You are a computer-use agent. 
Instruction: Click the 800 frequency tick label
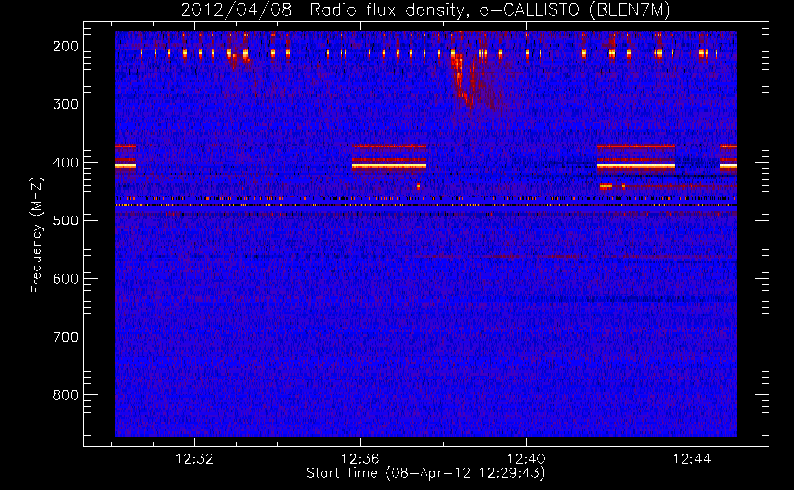click(x=66, y=395)
